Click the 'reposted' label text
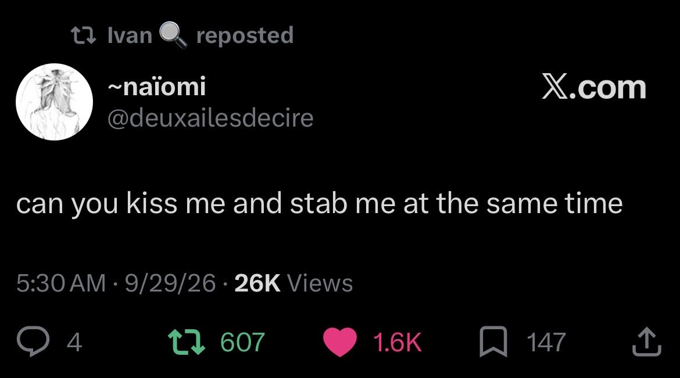The height and width of the screenshot is (378, 680). (245, 35)
